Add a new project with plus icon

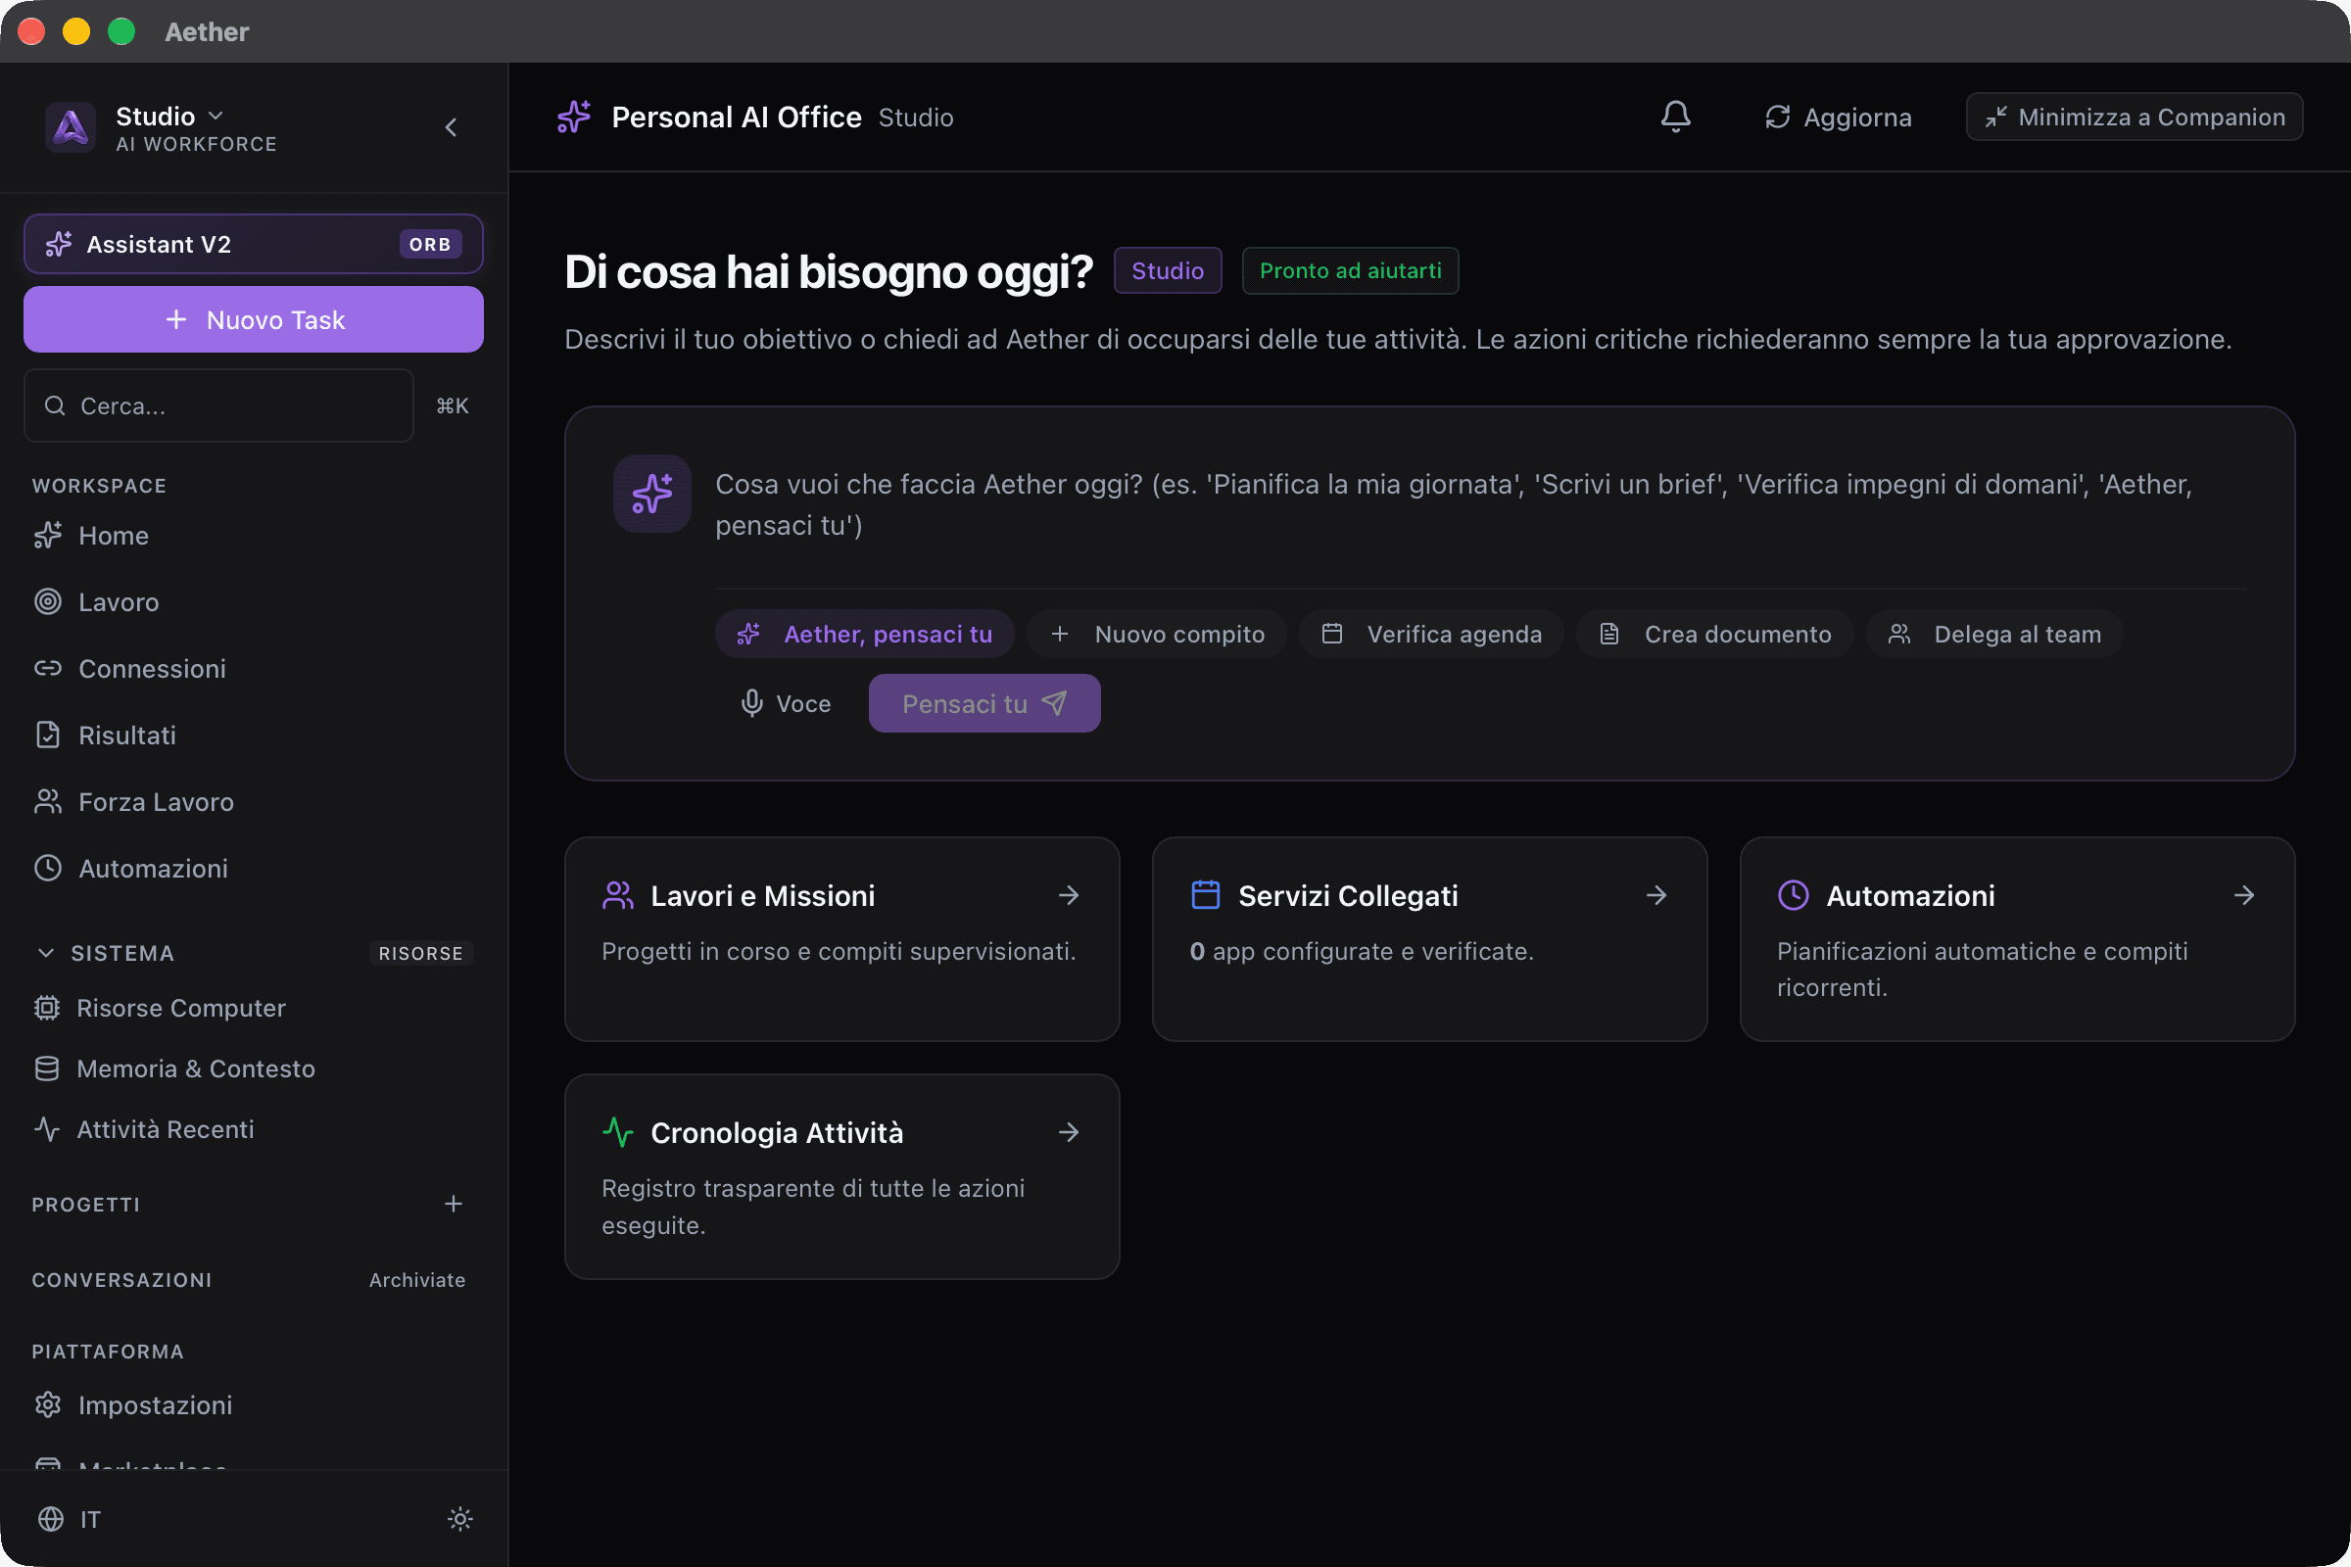(453, 1205)
